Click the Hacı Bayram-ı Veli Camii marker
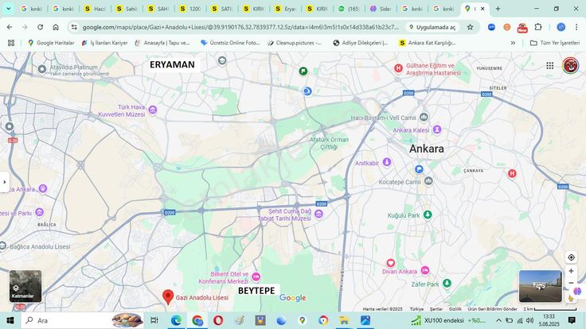The width and height of the screenshot is (586, 329). pos(424,117)
